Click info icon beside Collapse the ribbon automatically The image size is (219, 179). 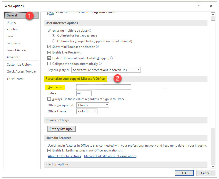(x=100, y=64)
